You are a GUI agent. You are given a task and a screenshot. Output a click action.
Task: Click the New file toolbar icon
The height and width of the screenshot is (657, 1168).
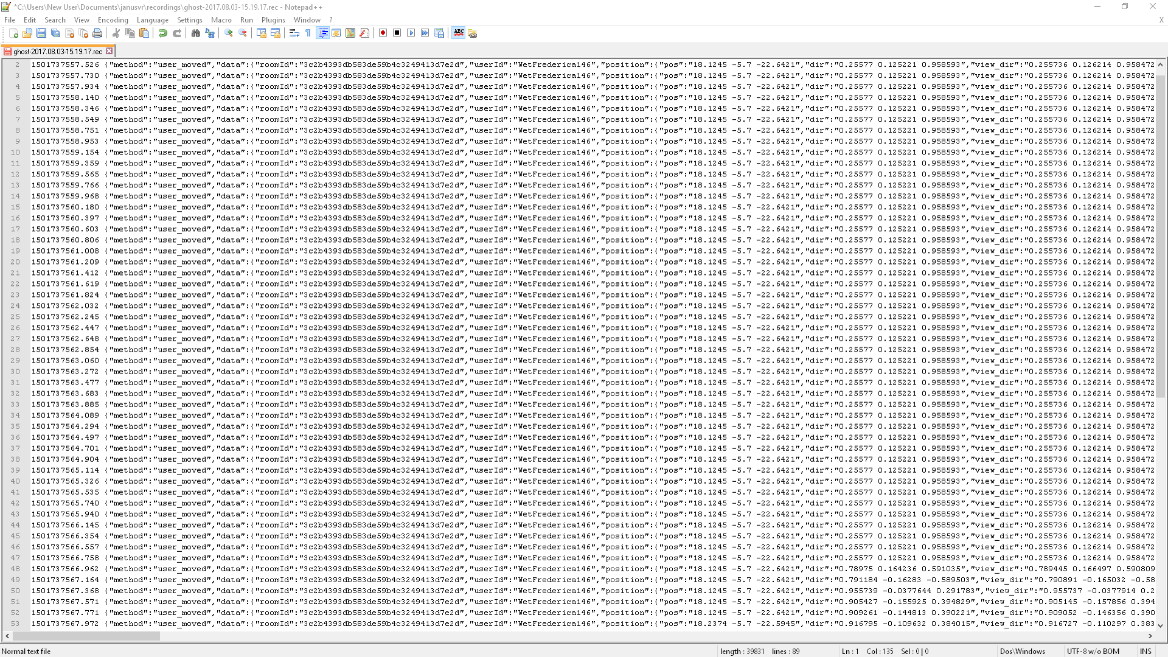click(x=13, y=33)
